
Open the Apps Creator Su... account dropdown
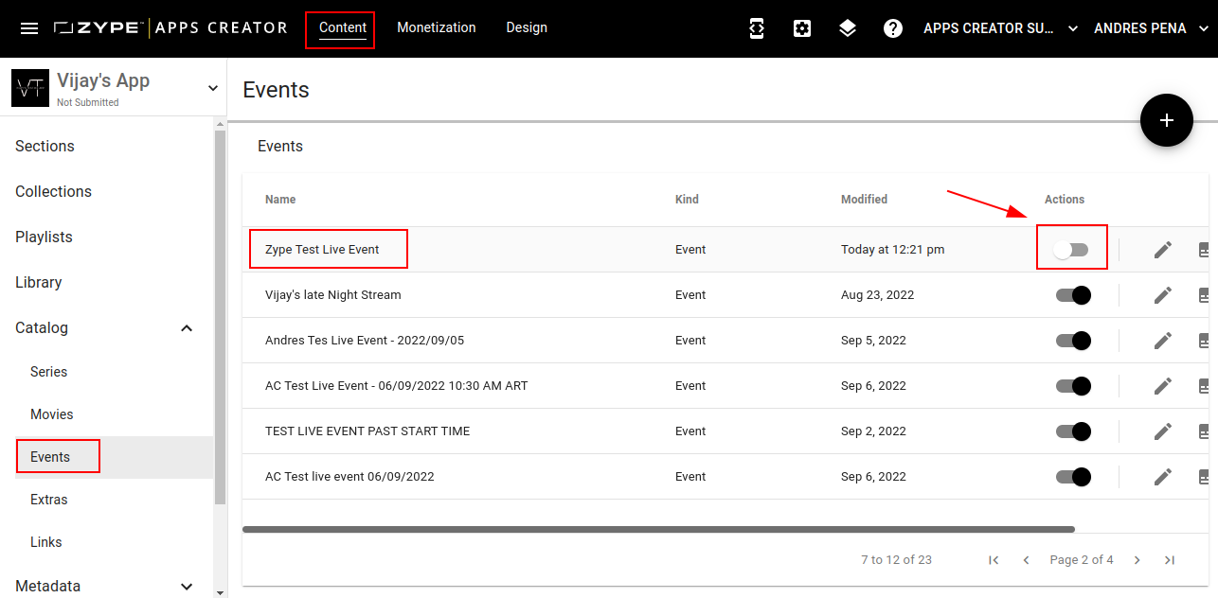[x=1001, y=28]
